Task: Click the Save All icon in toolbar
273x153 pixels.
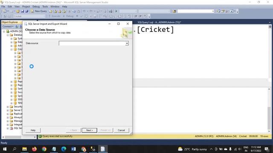Action: tap(27, 11)
